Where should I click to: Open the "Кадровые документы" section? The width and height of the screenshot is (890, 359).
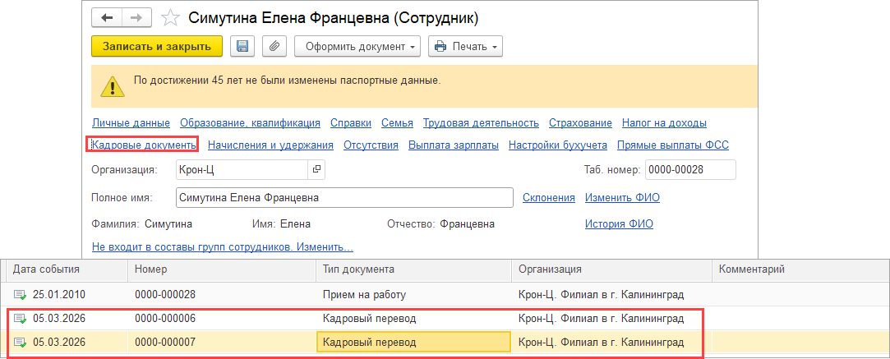click(x=143, y=145)
